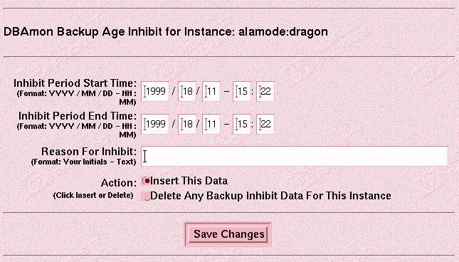Select the Insert This Data radio button
This screenshot has width=459, height=262.
(146, 181)
